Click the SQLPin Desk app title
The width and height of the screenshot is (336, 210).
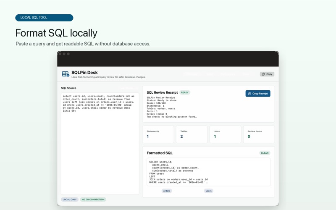tap(85, 72)
